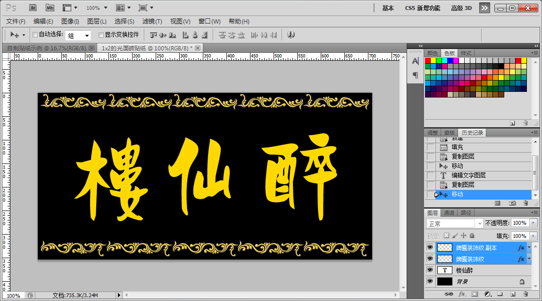The width and height of the screenshot is (542, 301).
Task: Click Auto-Align Layers icon
Action: [x=291, y=35]
